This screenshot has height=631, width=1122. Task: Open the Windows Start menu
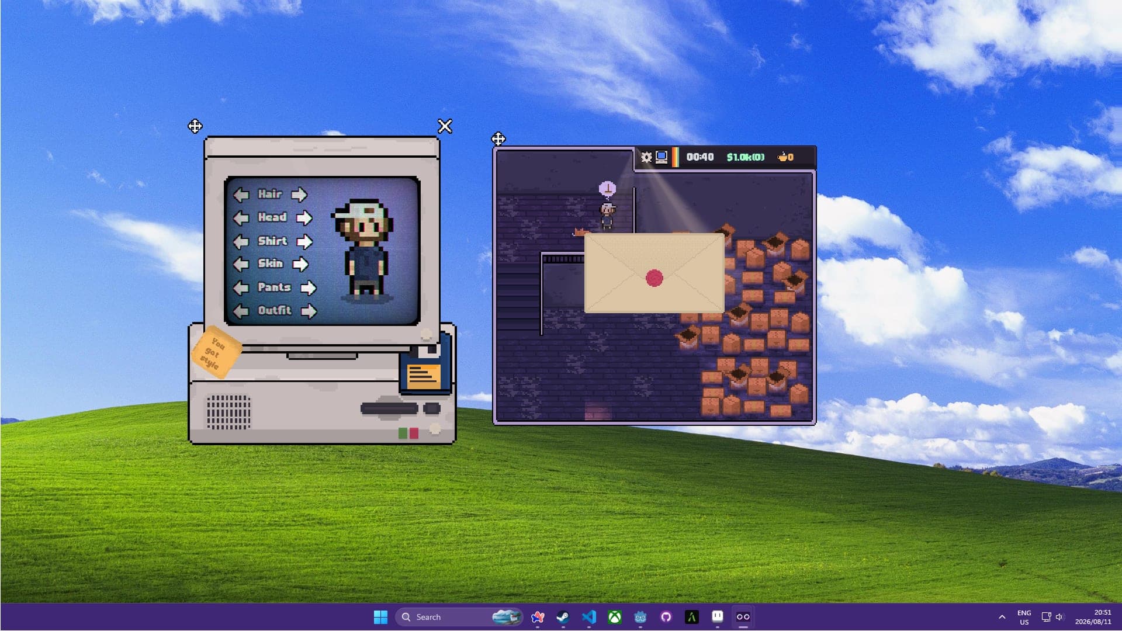click(380, 617)
